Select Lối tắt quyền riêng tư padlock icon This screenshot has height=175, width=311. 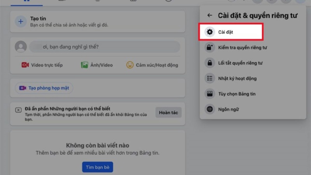coord(210,63)
